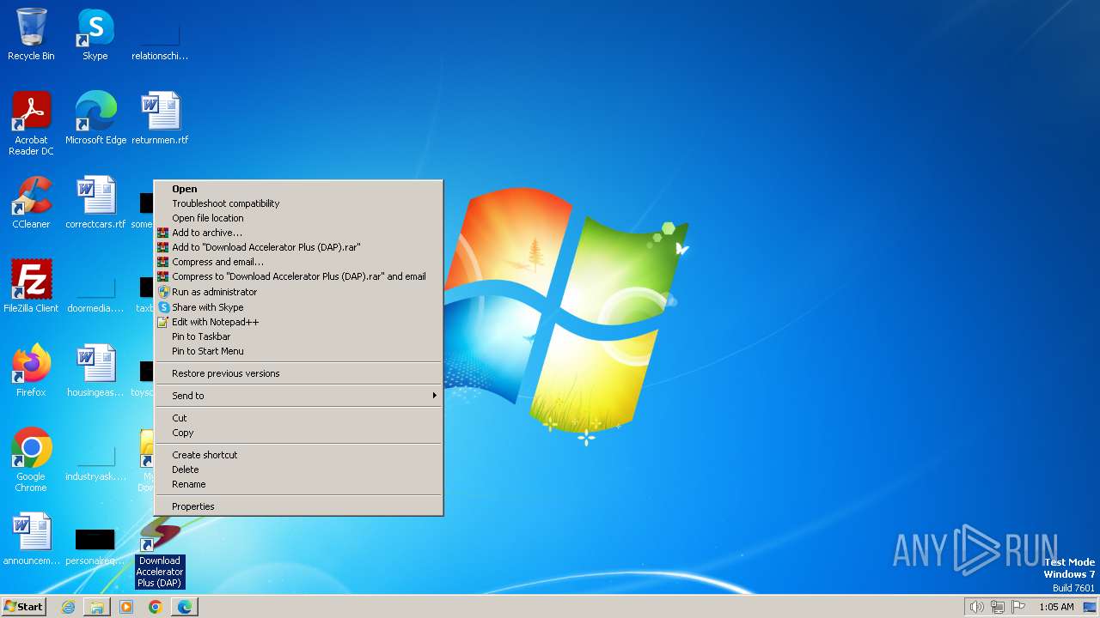Choose Create shortcut
This screenshot has width=1100, height=618.
298,455
